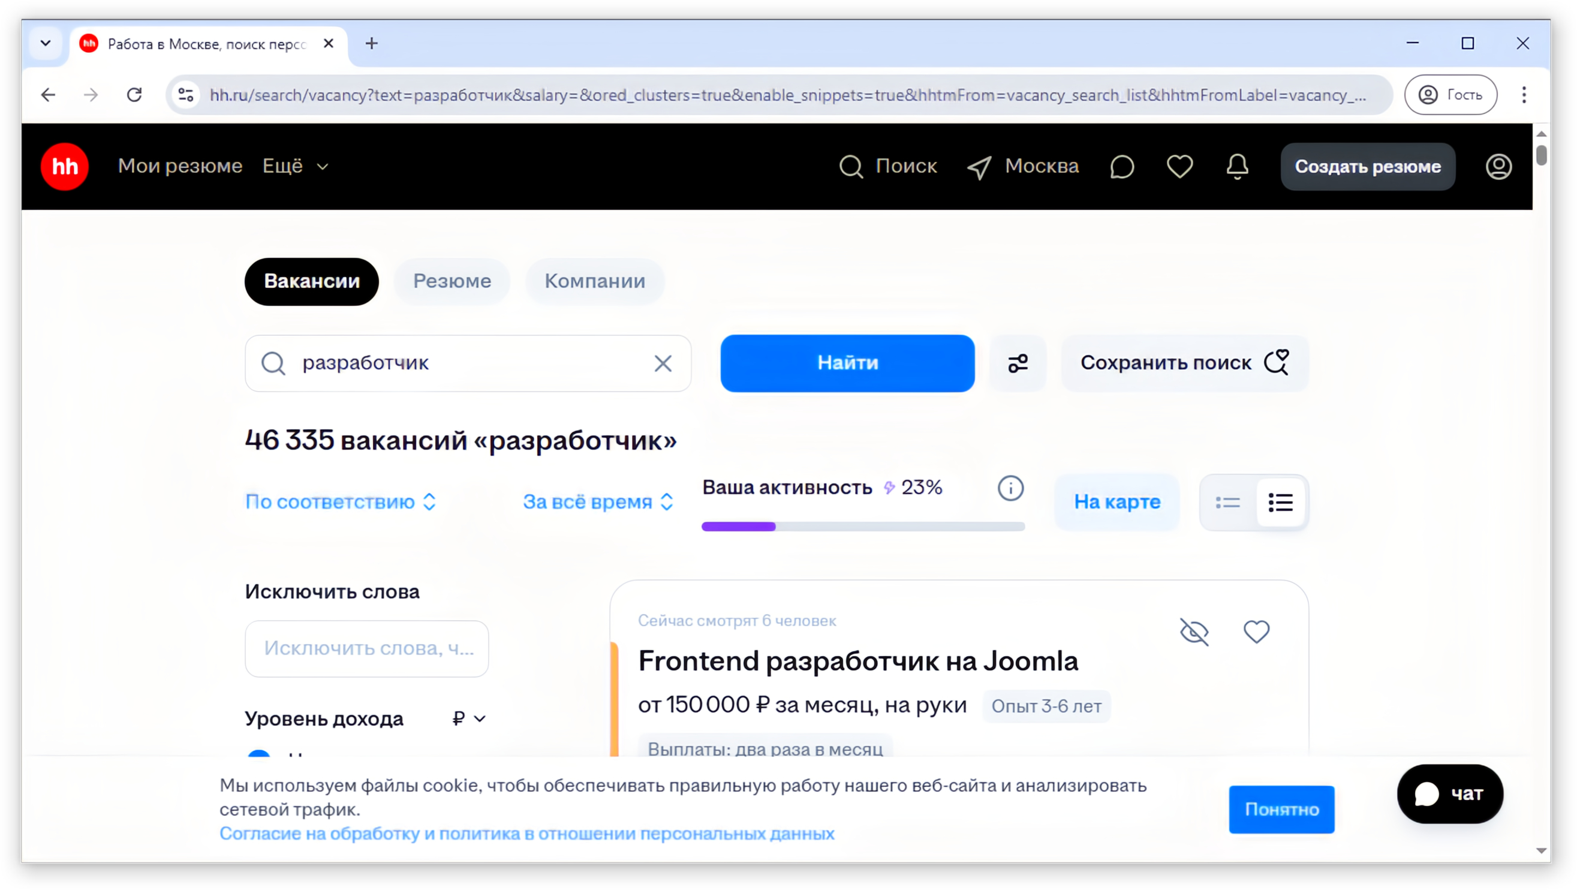Reload the page in browser
Screen dimensions: 1577x890
(134, 95)
